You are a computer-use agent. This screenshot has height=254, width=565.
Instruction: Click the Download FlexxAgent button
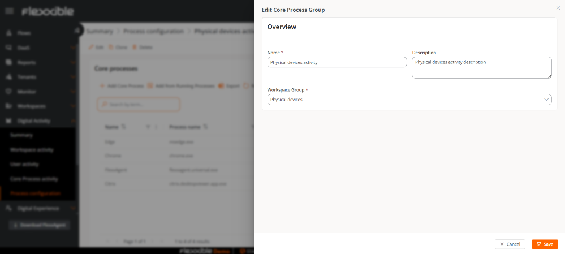click(x=39, y=225)
